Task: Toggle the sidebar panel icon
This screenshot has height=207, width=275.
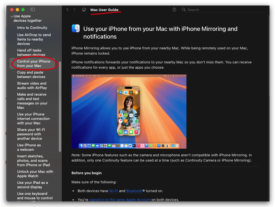Action: tap(33, 9)
